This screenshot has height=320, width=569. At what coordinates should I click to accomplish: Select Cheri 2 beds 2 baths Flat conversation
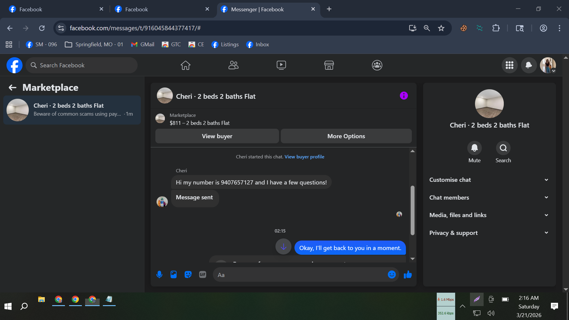pos(72,110)
